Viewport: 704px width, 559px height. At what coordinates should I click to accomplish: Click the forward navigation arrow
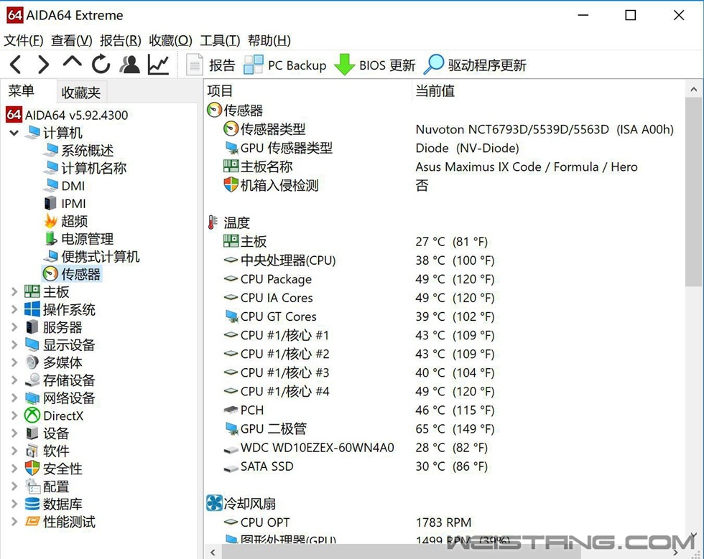coord(43,65)
